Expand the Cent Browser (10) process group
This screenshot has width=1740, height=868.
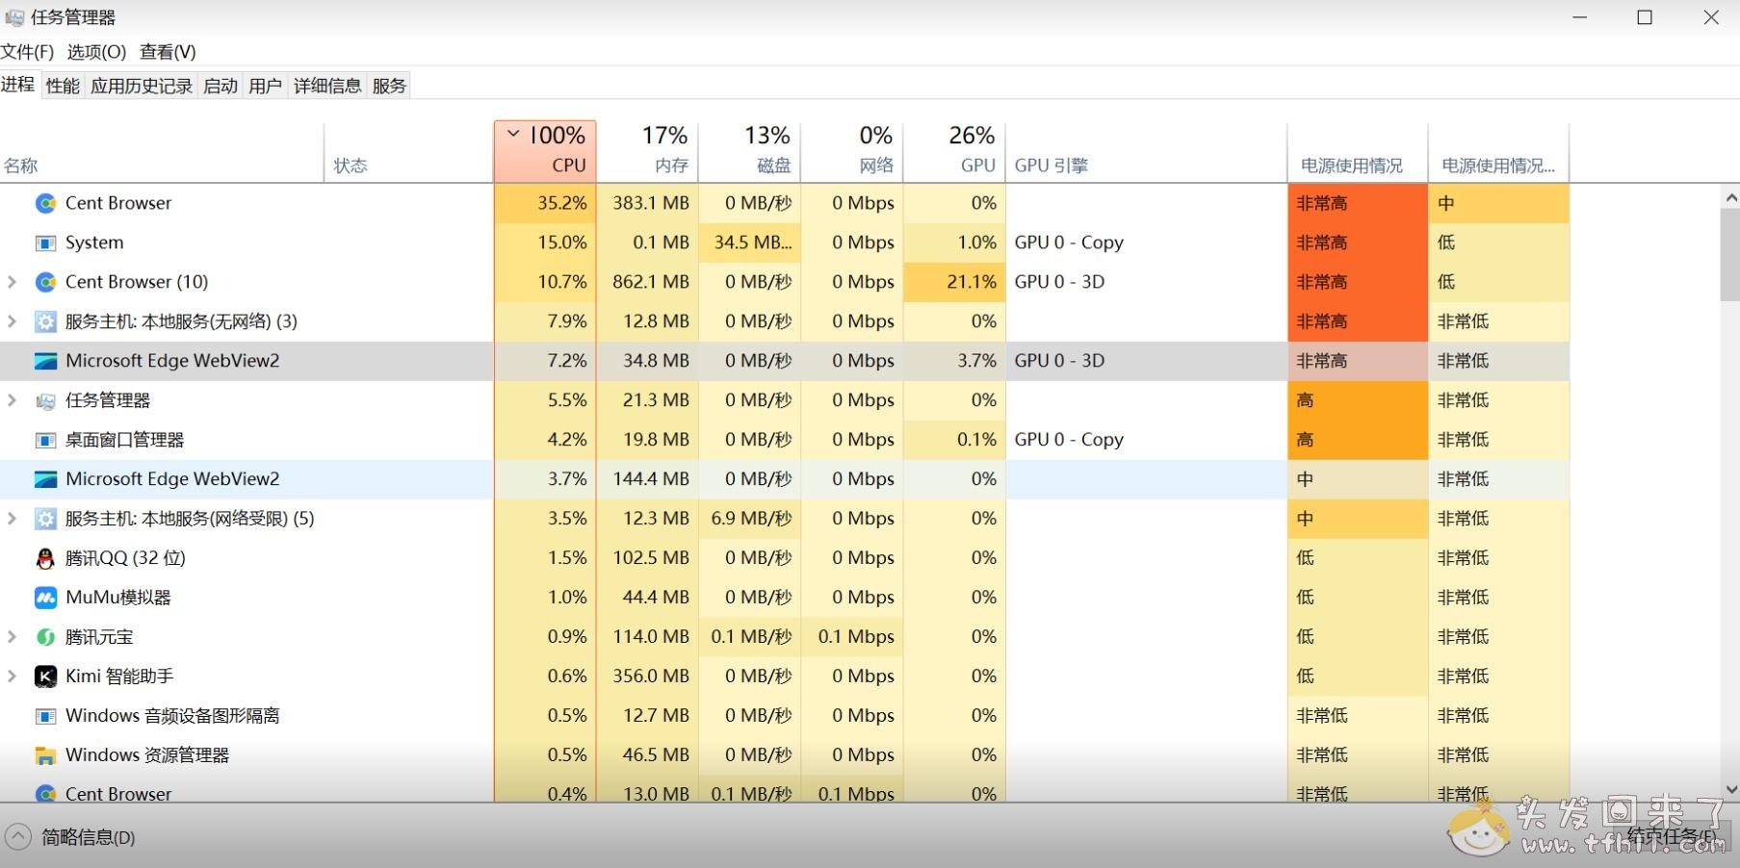pyautogui.click(x=13, y=282)
